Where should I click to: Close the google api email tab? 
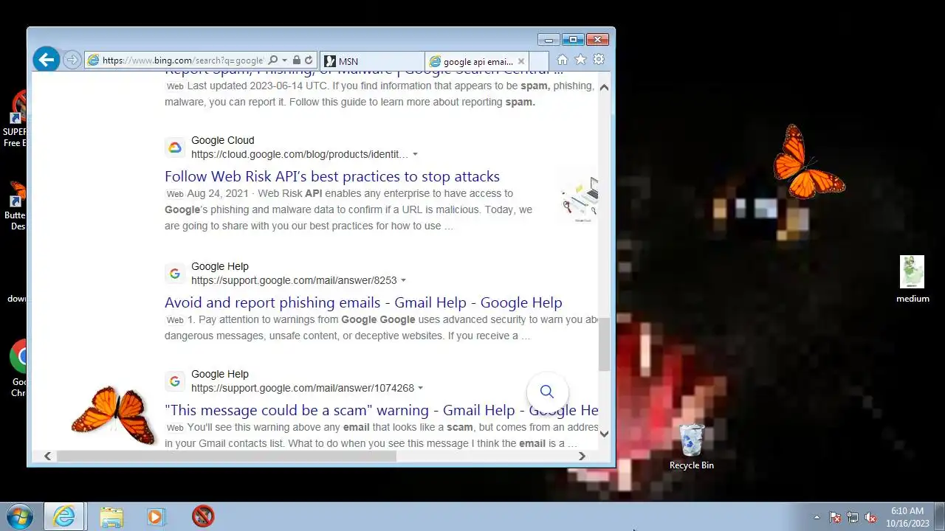pos(521,61)
